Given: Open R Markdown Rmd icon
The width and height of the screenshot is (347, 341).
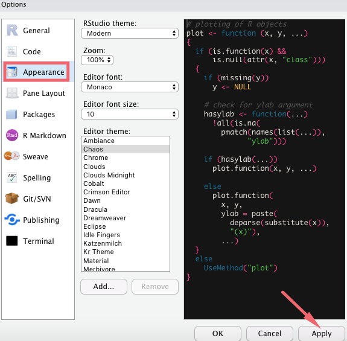Looking at the screenshot, I should click(12, 135).
